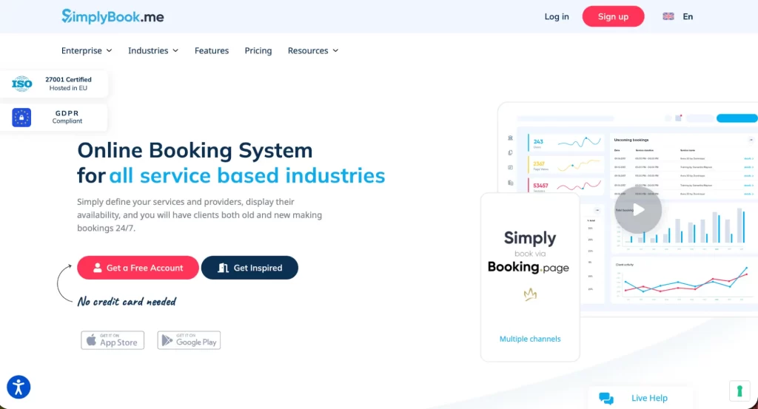Viewport: 758px width, 409px height.
Task: Click the 53457 stat card in dashboard
Action: pos(566,186)
